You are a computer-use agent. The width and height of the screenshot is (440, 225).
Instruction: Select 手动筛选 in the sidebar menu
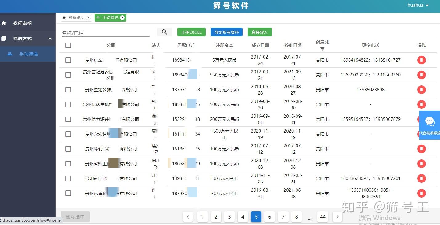(x=29, y=54)
